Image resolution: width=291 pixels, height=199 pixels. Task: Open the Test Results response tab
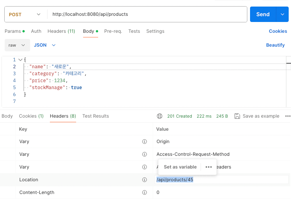point(95,116)
